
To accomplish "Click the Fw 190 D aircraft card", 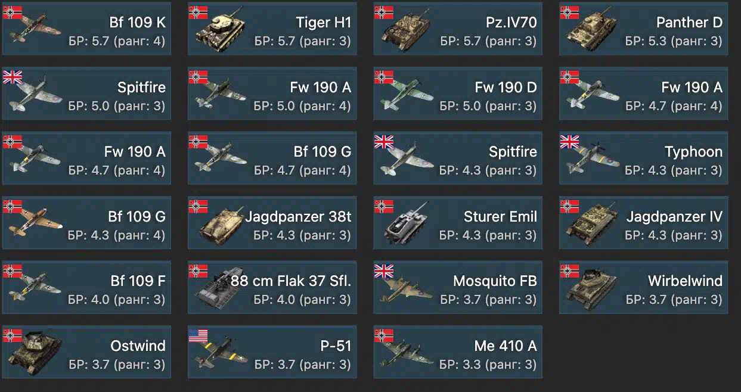I will [458, 94].
